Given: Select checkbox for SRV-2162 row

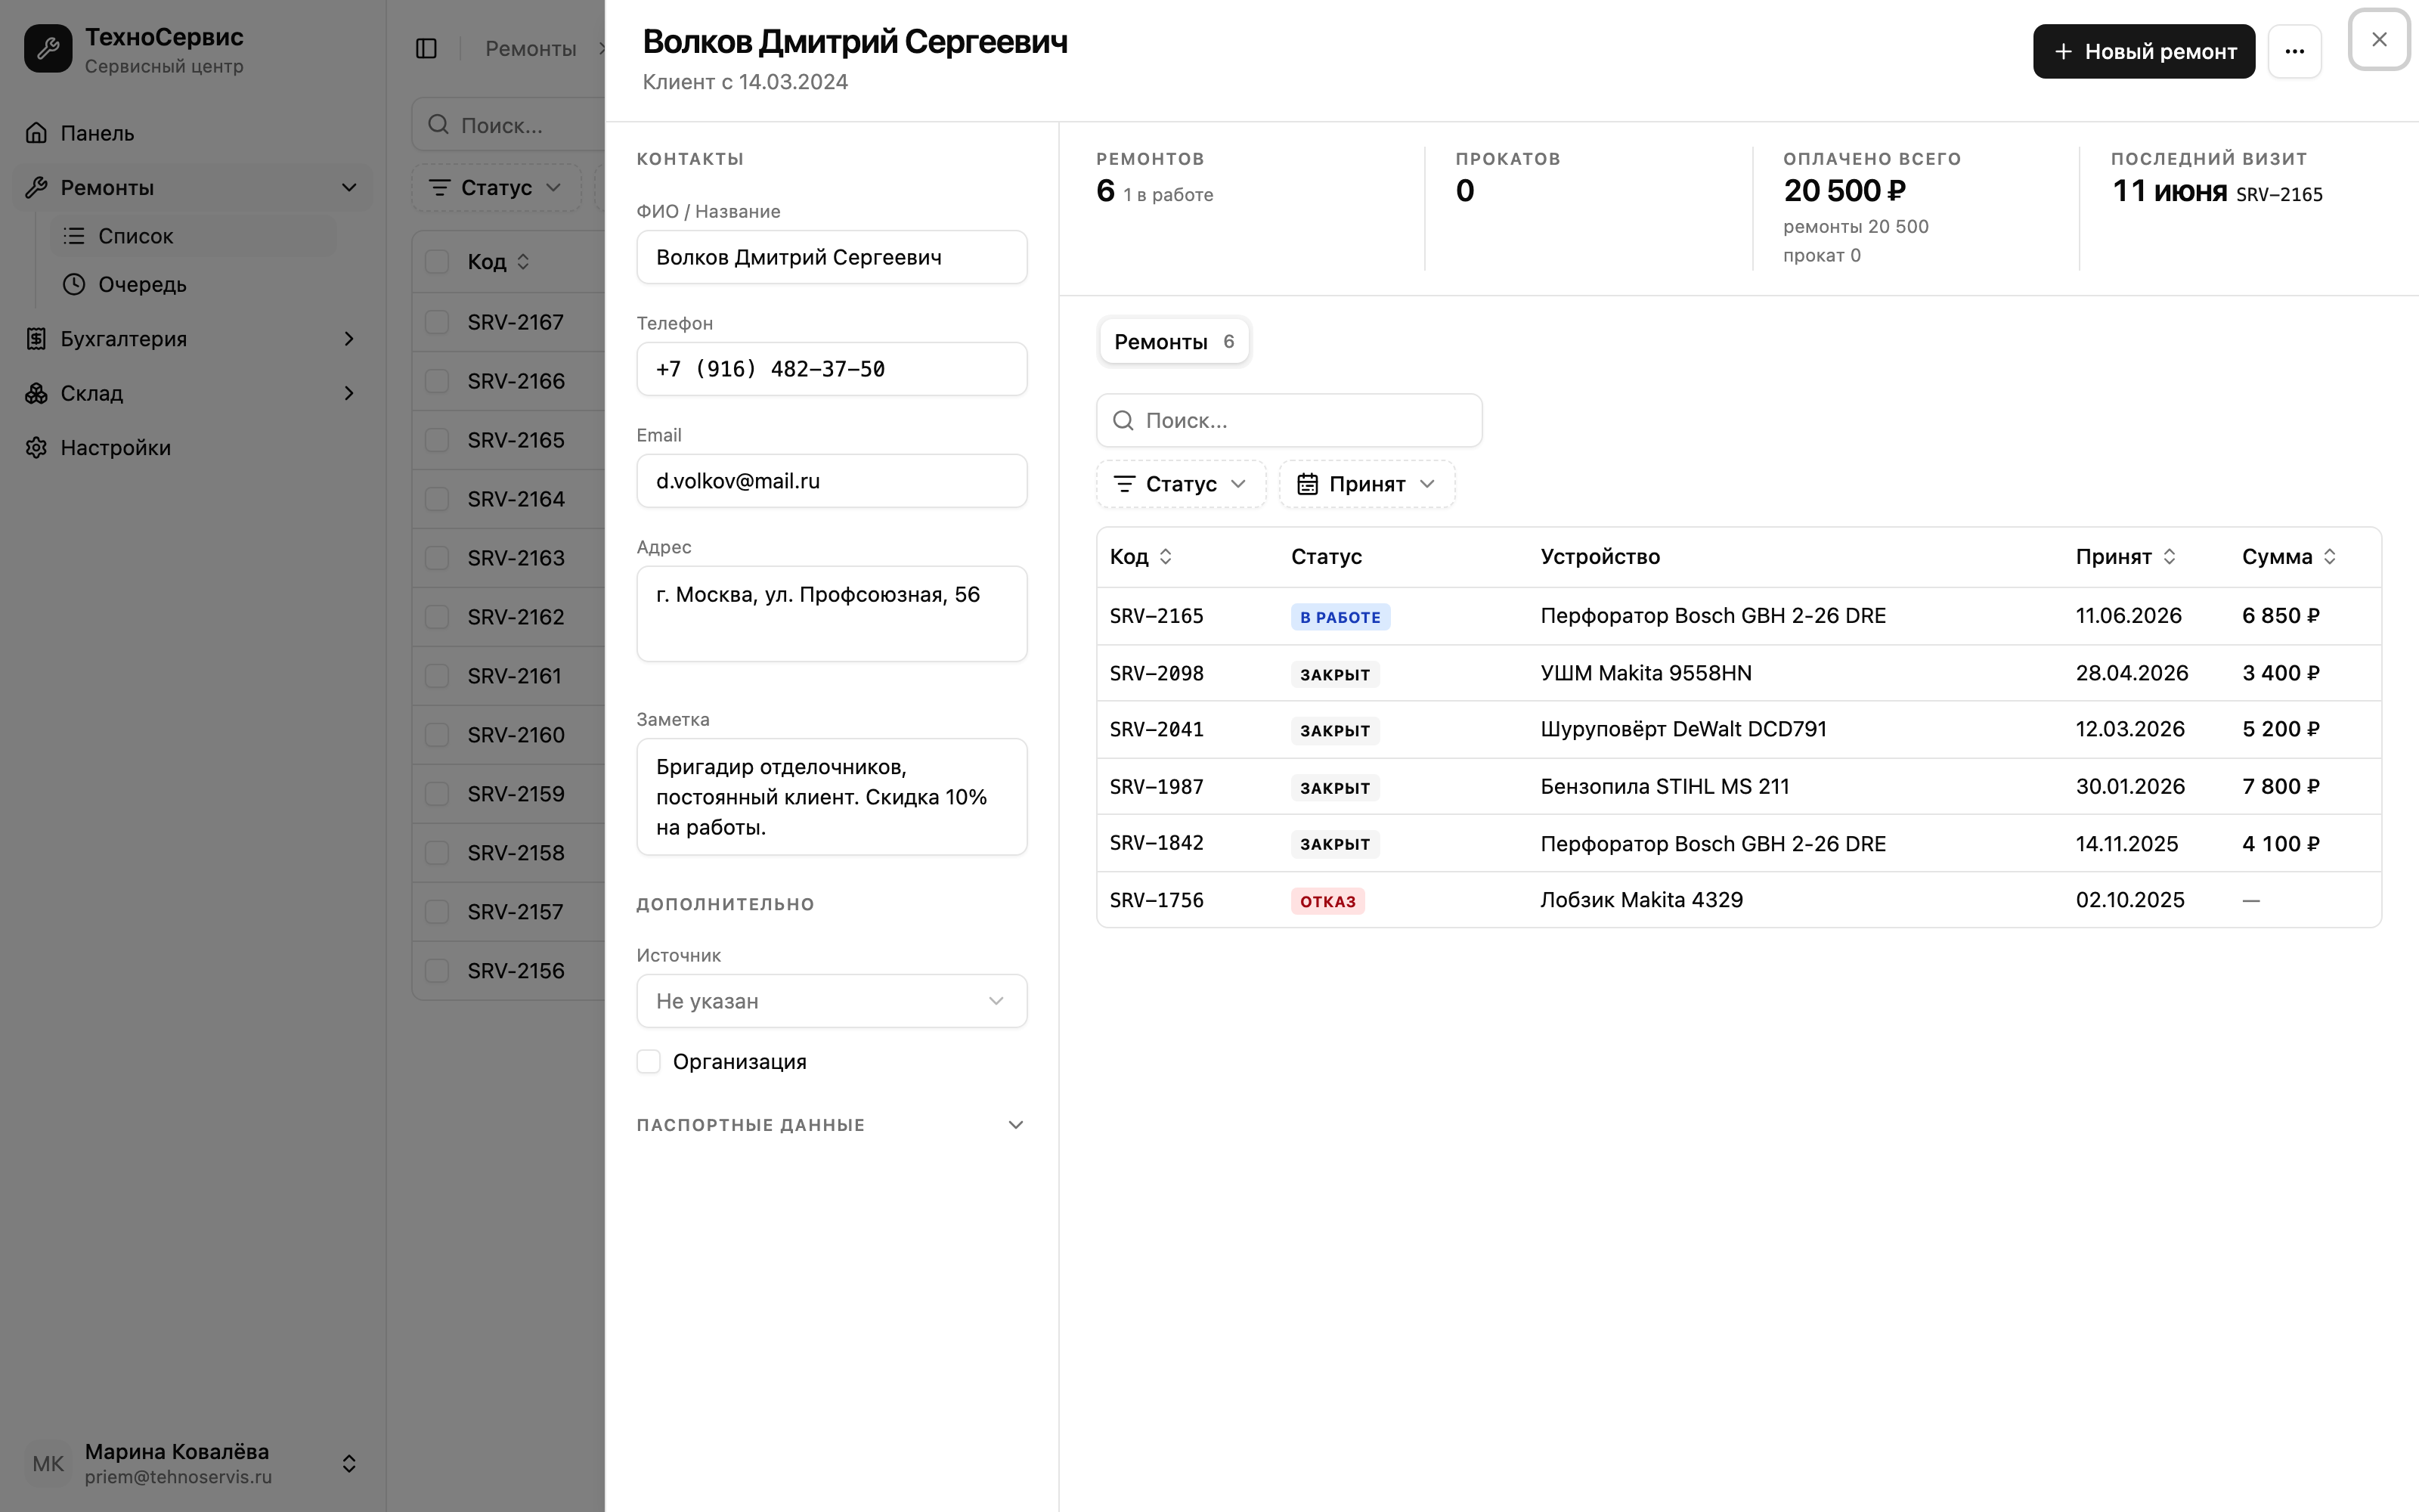Looking at the screenshot, I should 437,617.
